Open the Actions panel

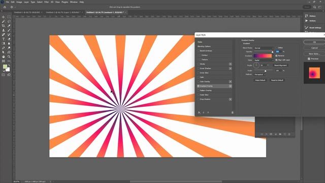310,21
